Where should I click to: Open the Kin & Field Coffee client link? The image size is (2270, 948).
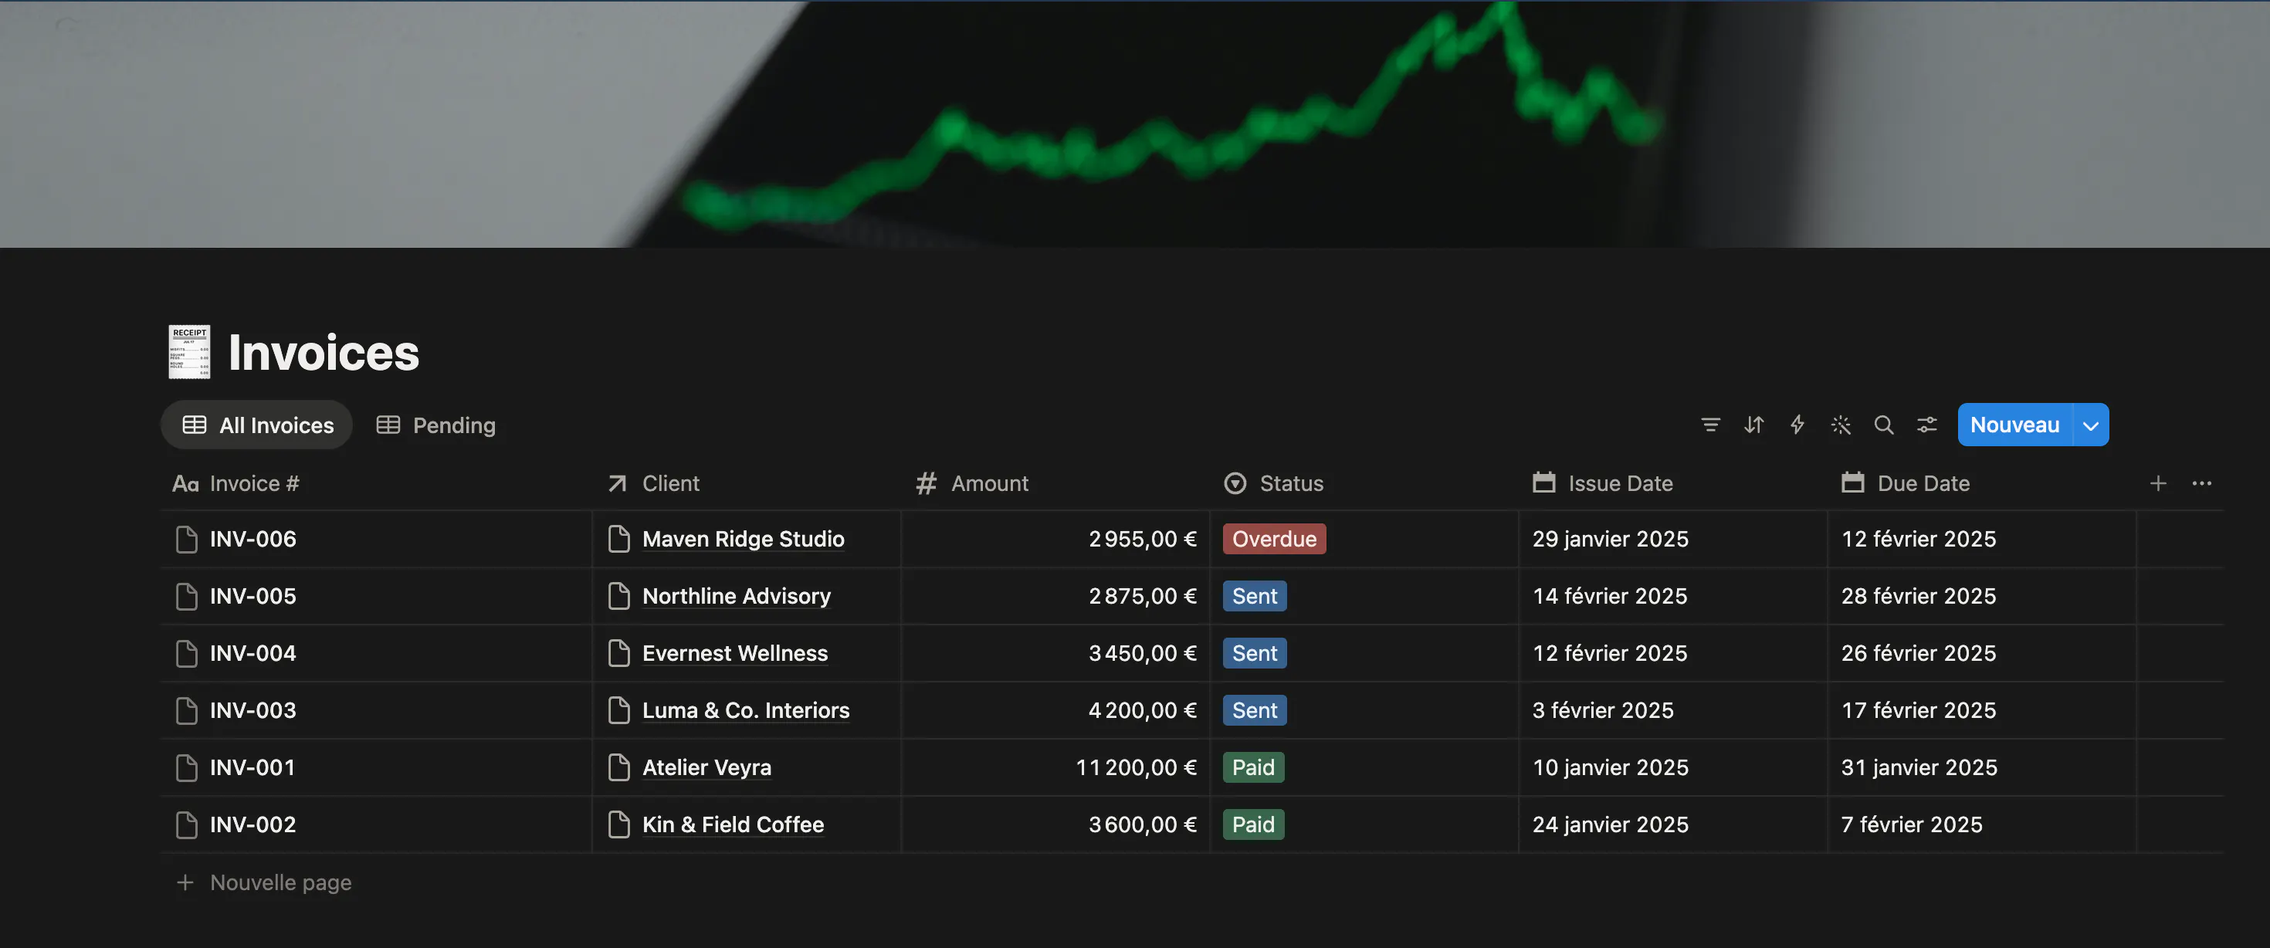pos(734,824)
